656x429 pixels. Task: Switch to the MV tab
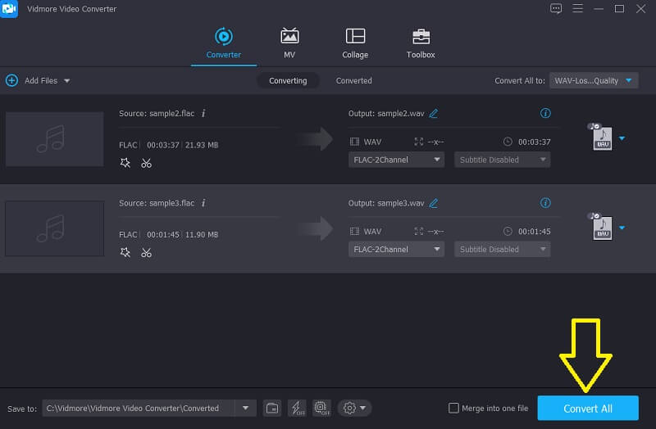pos(289,43)
